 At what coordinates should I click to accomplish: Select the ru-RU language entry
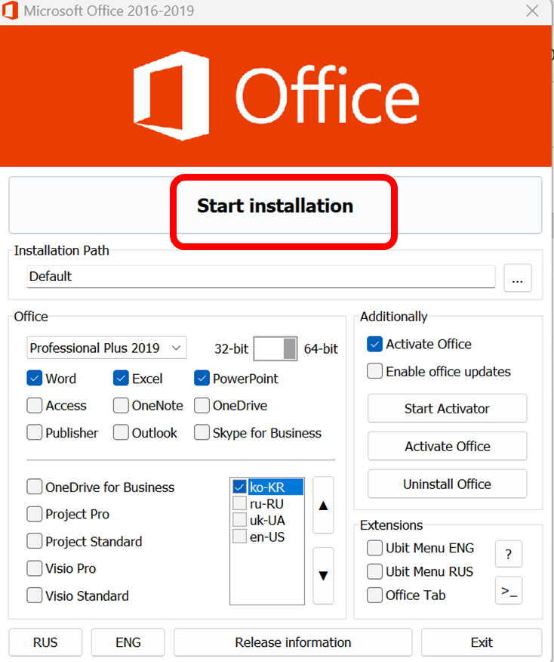(267, 503)
